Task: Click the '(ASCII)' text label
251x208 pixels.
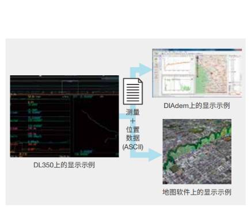Action: 133,147
